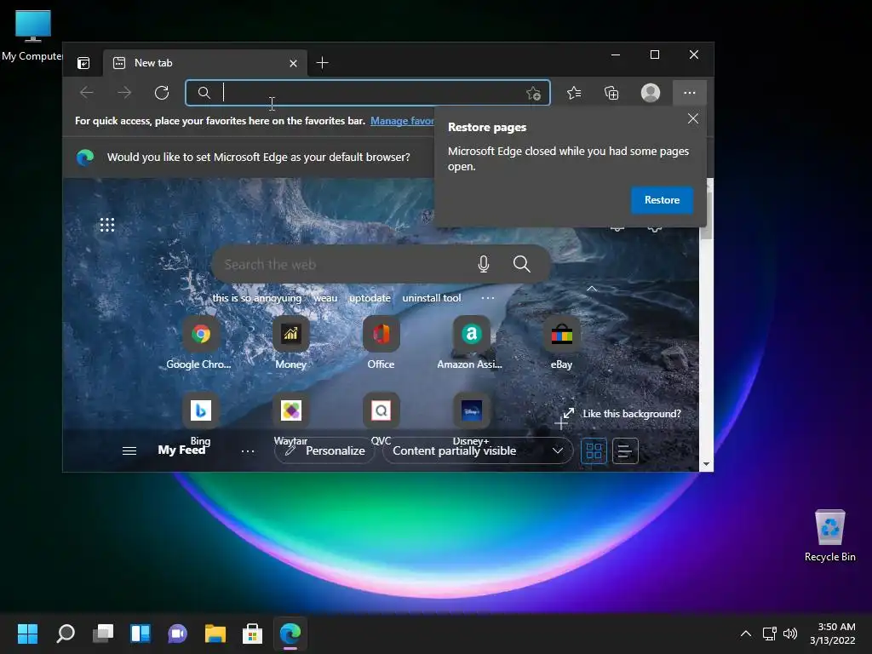
Task: Open the volume speaker tray icon
Action: [789, 634]
